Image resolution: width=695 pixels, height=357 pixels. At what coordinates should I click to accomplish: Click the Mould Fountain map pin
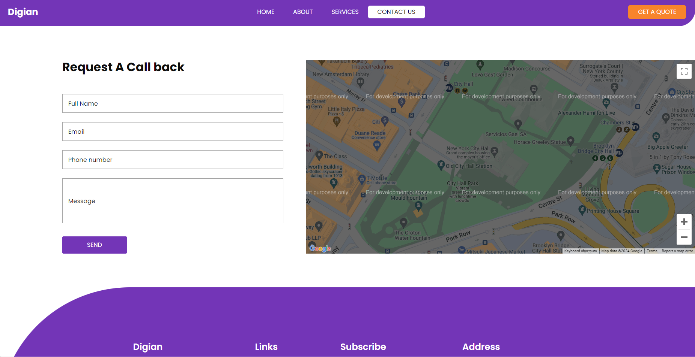coord(419,206)
